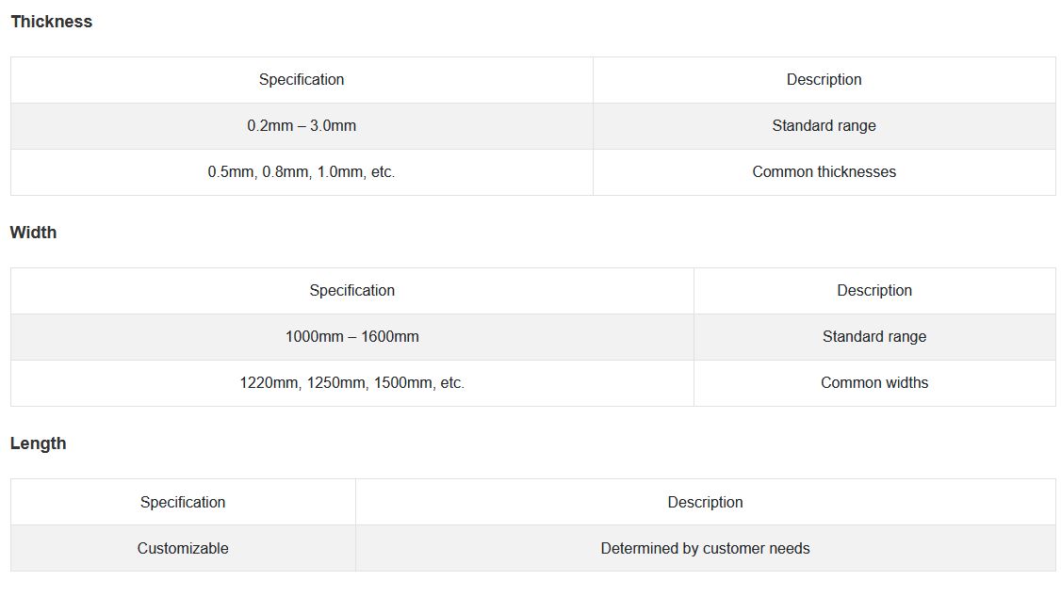Select the 1220mm, 1250mm, 1500mm cell
Screen dimensions: 1061x596
coord(351,383)
